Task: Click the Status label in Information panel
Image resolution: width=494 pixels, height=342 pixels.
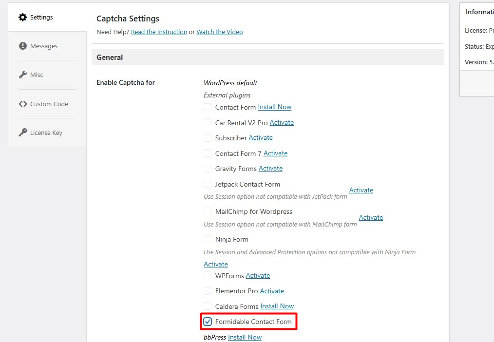Action: tap(474, 47)
